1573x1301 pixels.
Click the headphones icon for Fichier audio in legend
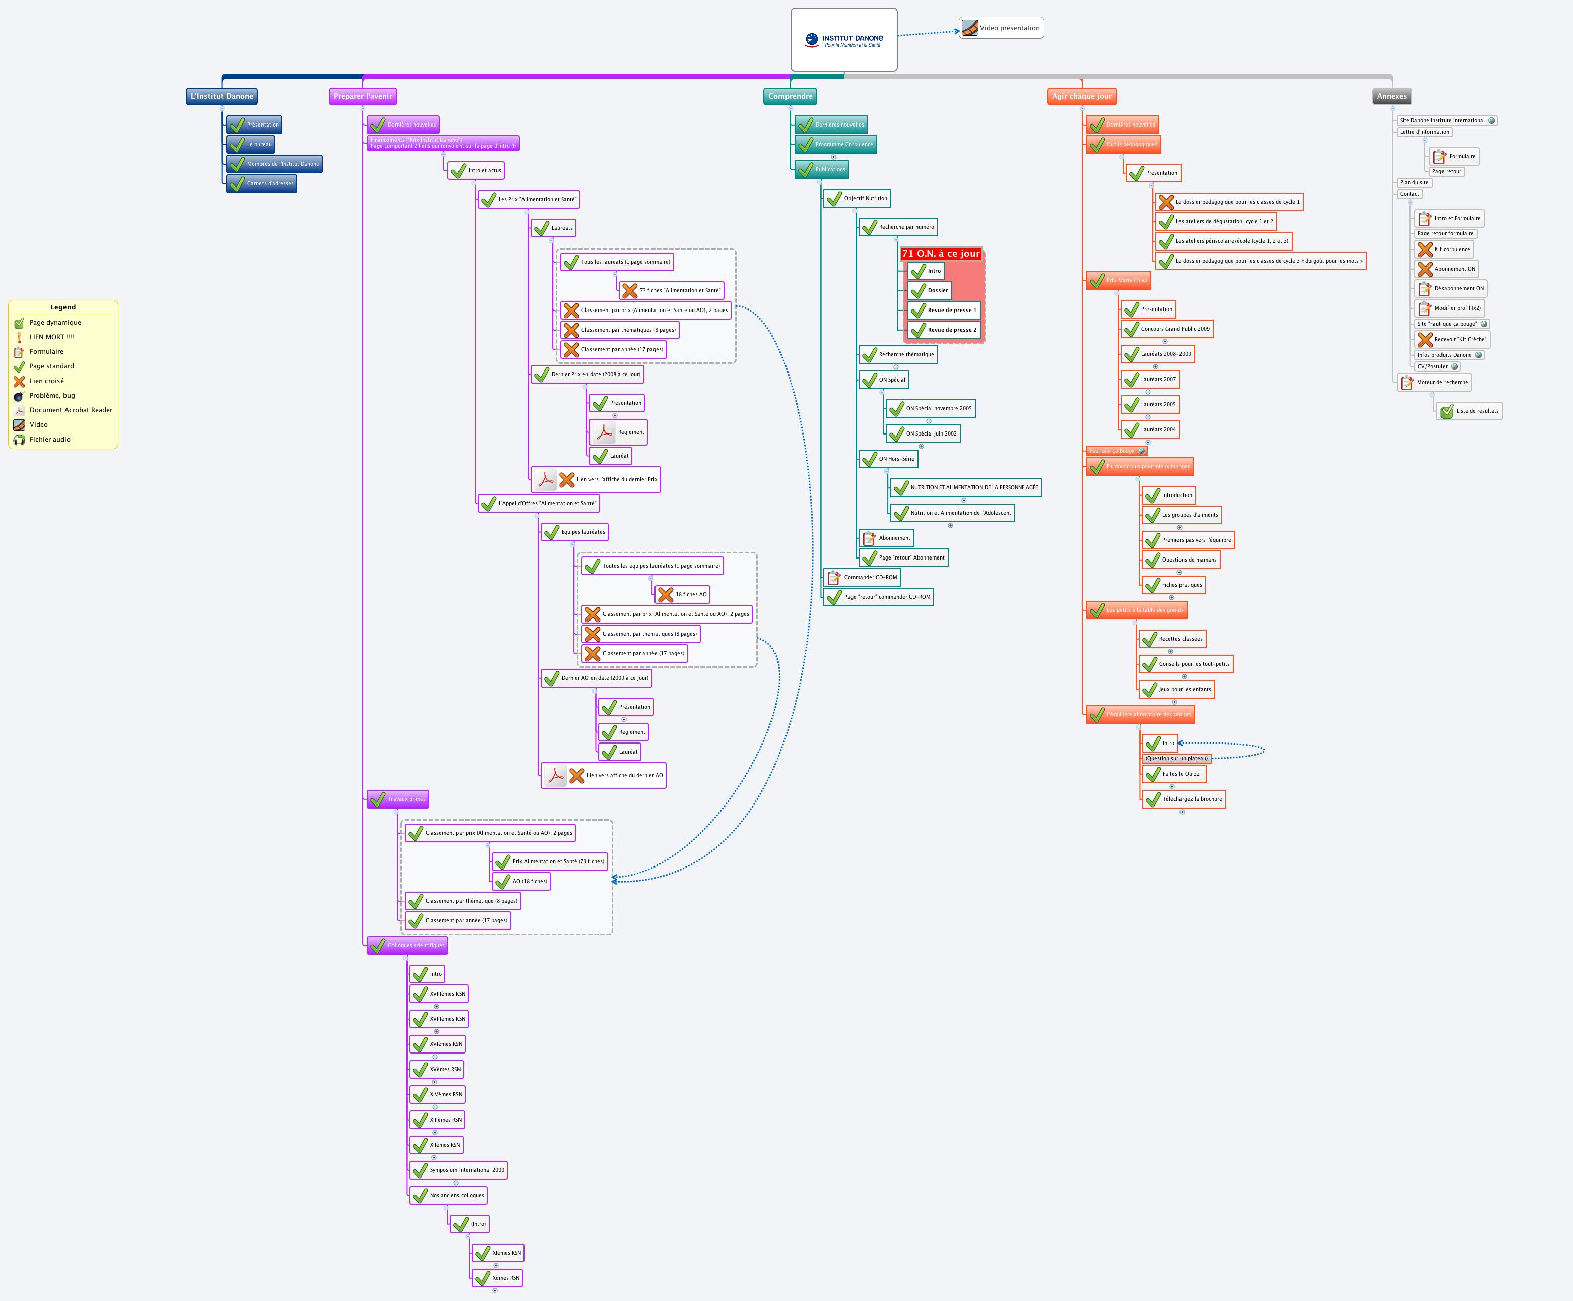[20, 440]
